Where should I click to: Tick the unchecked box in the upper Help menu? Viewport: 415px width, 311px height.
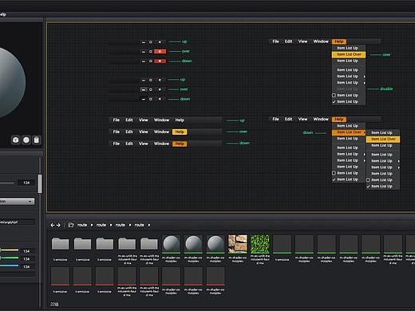tap(334, 96)
